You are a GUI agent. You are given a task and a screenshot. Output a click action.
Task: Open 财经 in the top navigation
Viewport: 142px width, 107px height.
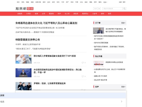click(44, 2)
